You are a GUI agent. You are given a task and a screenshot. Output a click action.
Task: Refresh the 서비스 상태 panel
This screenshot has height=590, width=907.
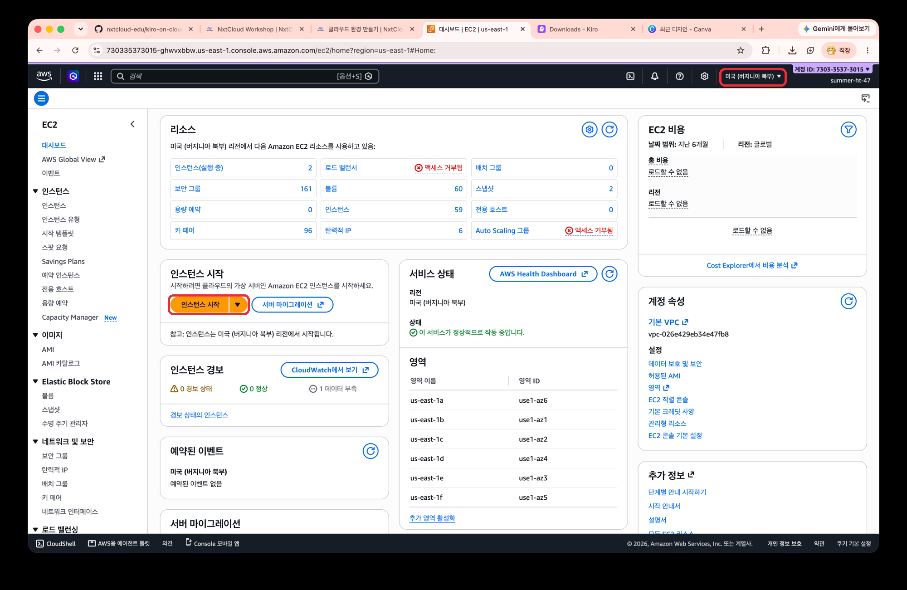coord(610,274)
